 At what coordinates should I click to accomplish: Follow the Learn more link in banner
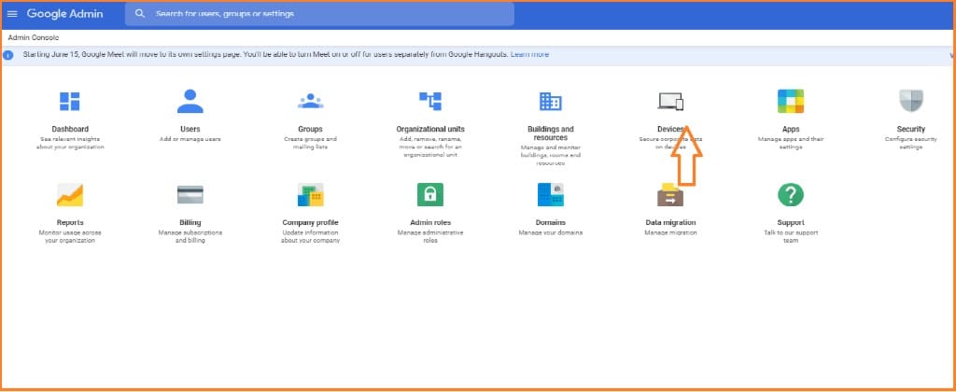(x=529, y=55)
